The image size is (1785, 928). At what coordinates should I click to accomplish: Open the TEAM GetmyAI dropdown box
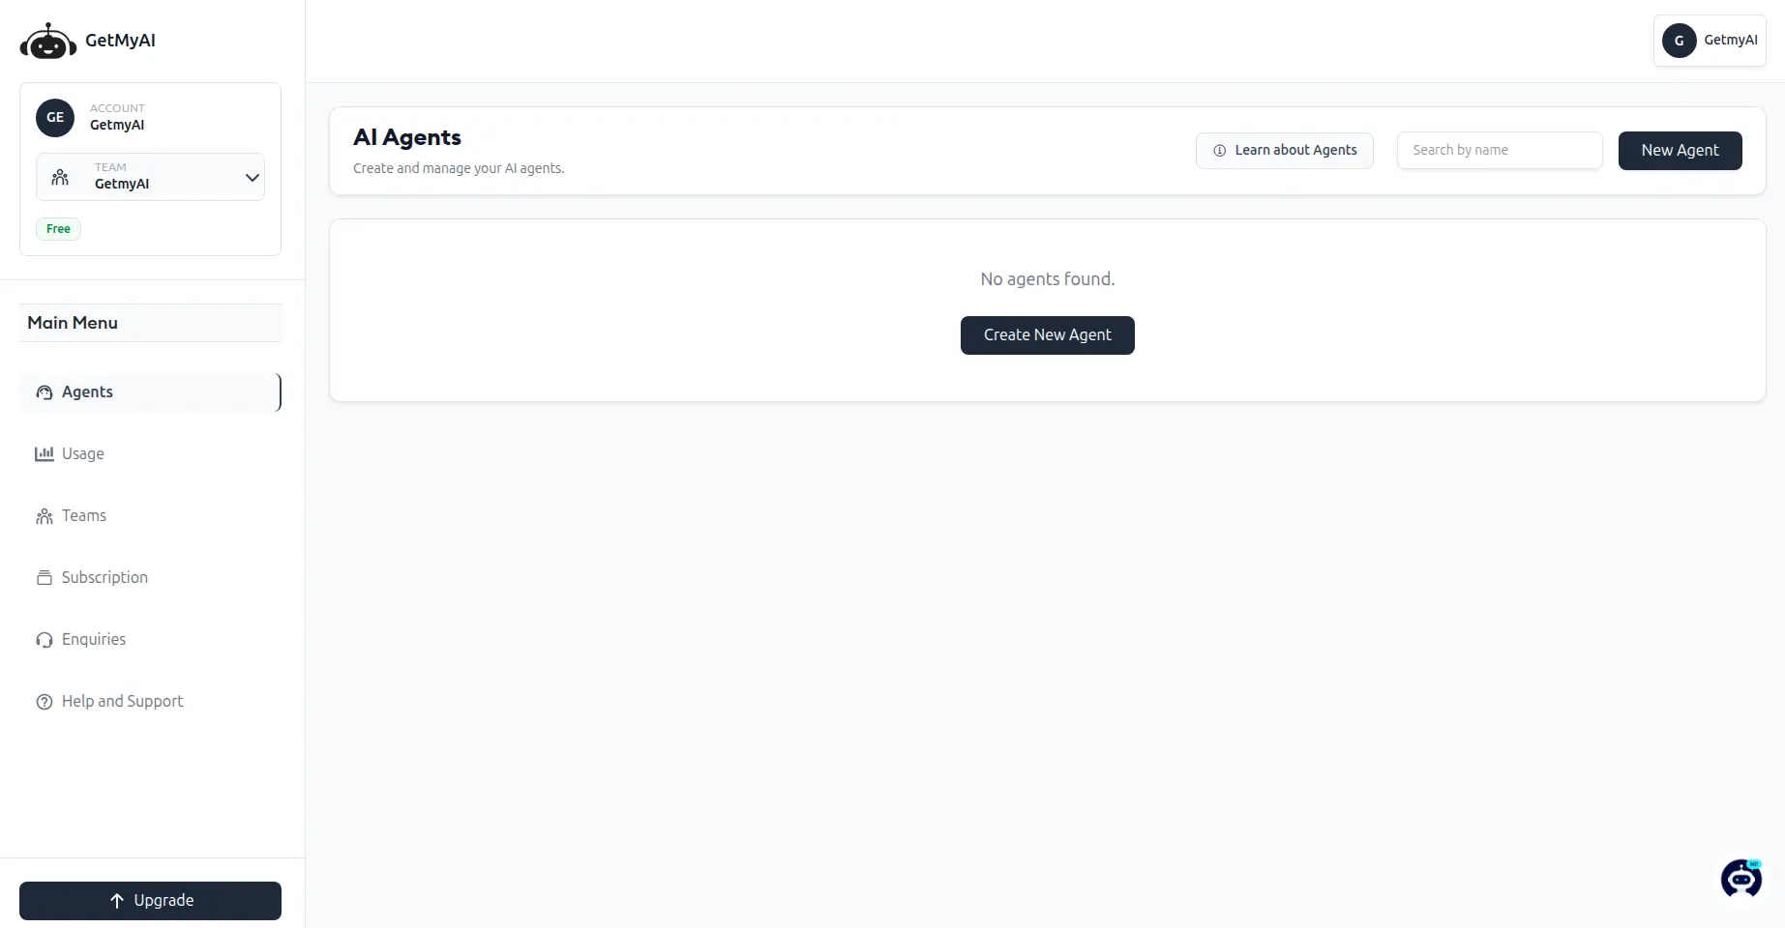tap(150, 177)
